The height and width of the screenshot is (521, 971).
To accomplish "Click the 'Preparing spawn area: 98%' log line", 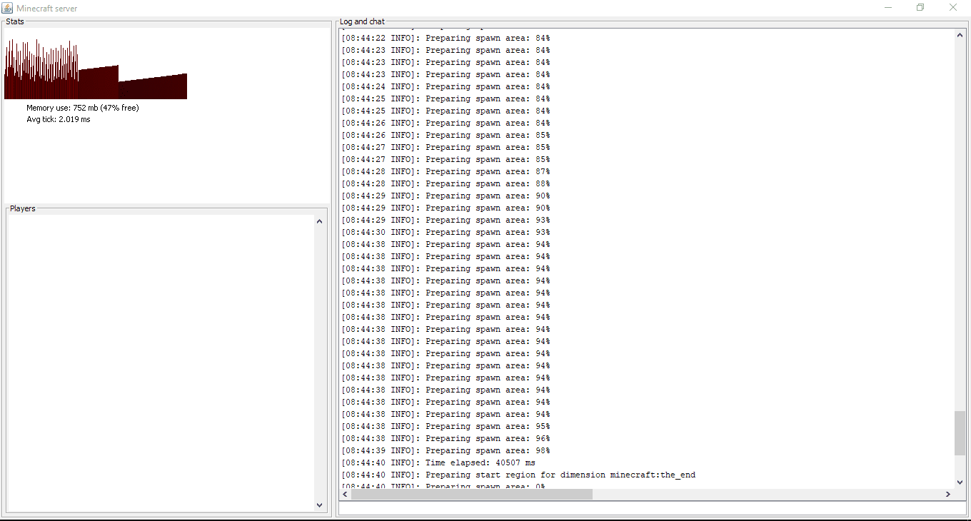I will [x=446, y=450].
